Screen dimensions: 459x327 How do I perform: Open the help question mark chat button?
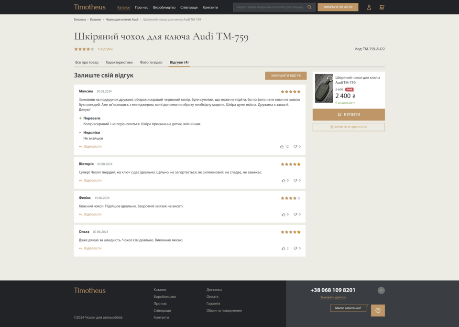tap(378, 310)
